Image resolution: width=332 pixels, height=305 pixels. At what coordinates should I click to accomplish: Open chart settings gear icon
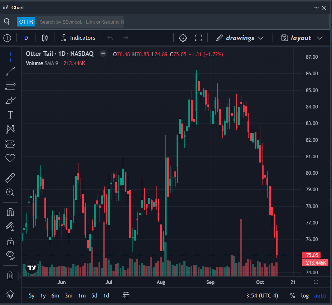click(183, 38)
